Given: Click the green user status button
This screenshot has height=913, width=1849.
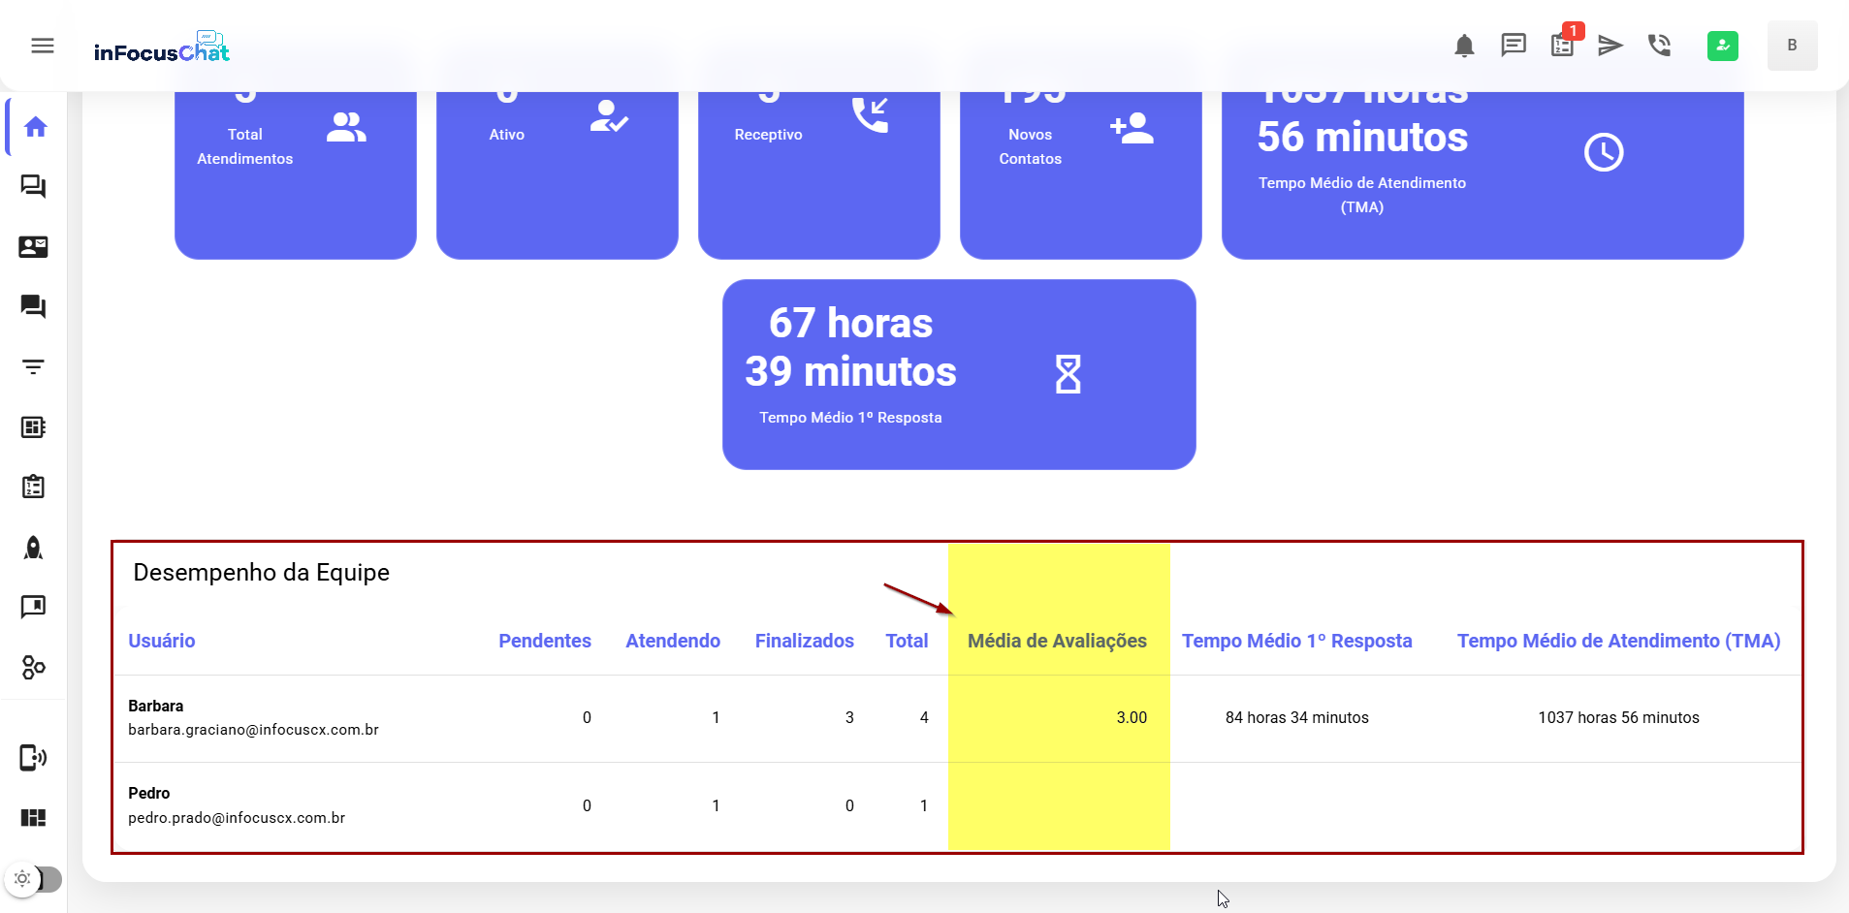Looking at the screenshot, I should pos(1722,46).
